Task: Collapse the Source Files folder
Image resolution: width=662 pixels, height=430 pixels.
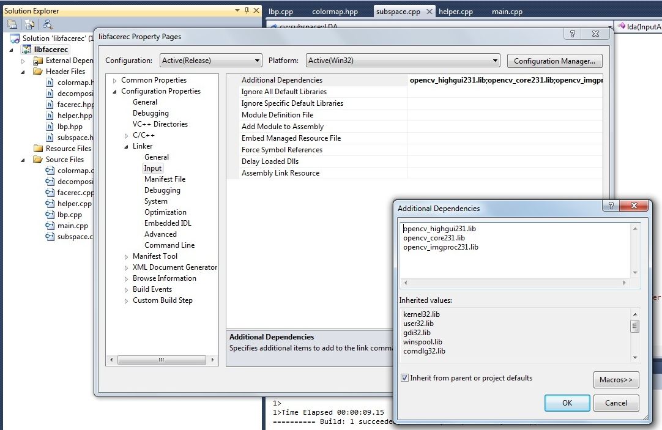Action: 23,160
